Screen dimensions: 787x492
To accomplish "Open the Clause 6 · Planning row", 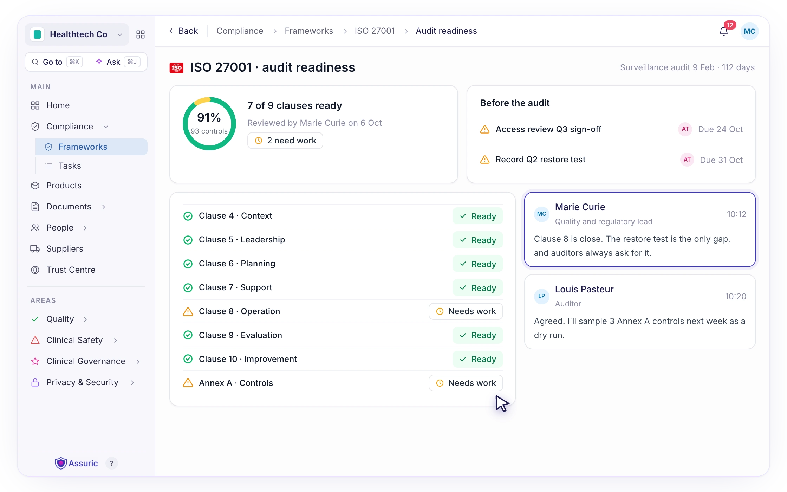I will point(343,264).
